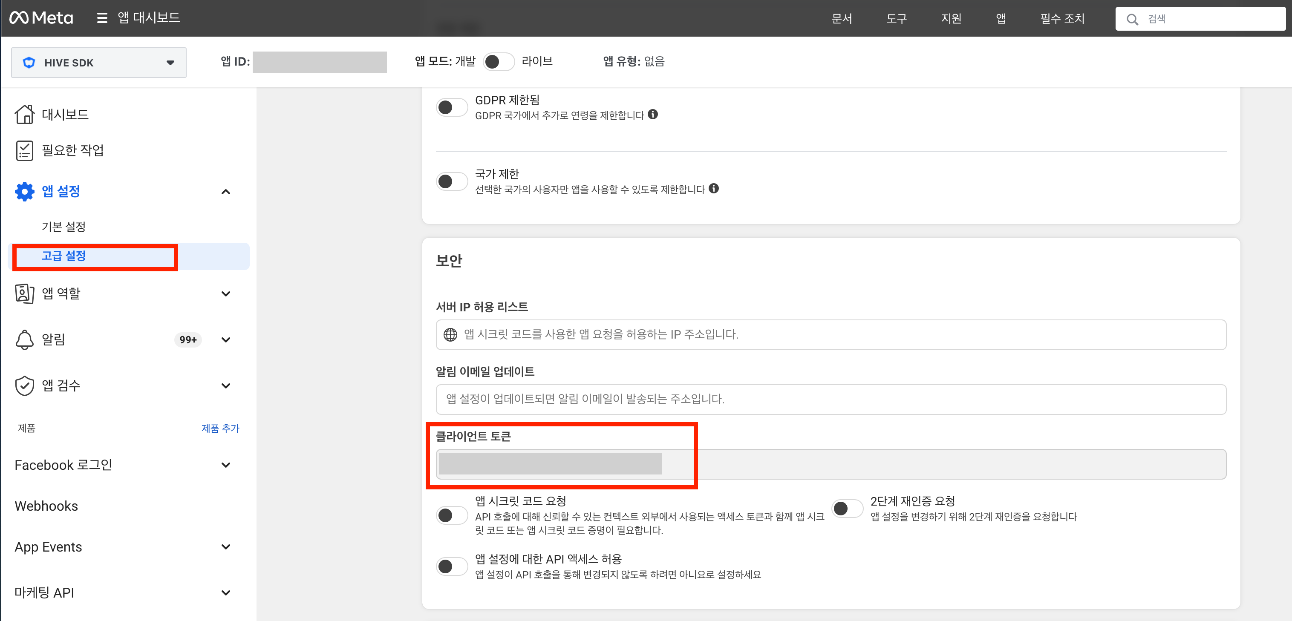The height and width of the screenshot is (621, 1292).
Task: Click the GDPR info icon
Action: coord(652,114)
